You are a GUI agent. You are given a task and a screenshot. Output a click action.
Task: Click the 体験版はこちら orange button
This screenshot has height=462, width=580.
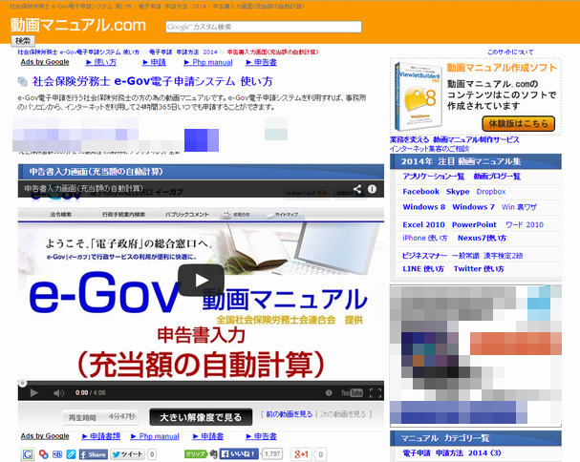519,123
